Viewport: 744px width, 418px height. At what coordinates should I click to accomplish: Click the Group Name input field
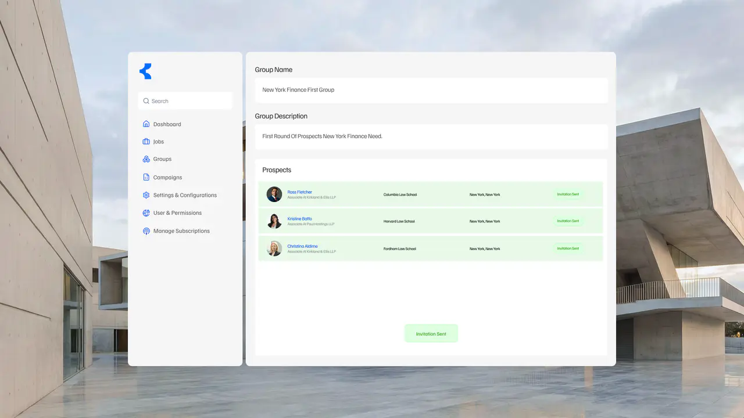(431, 90)
